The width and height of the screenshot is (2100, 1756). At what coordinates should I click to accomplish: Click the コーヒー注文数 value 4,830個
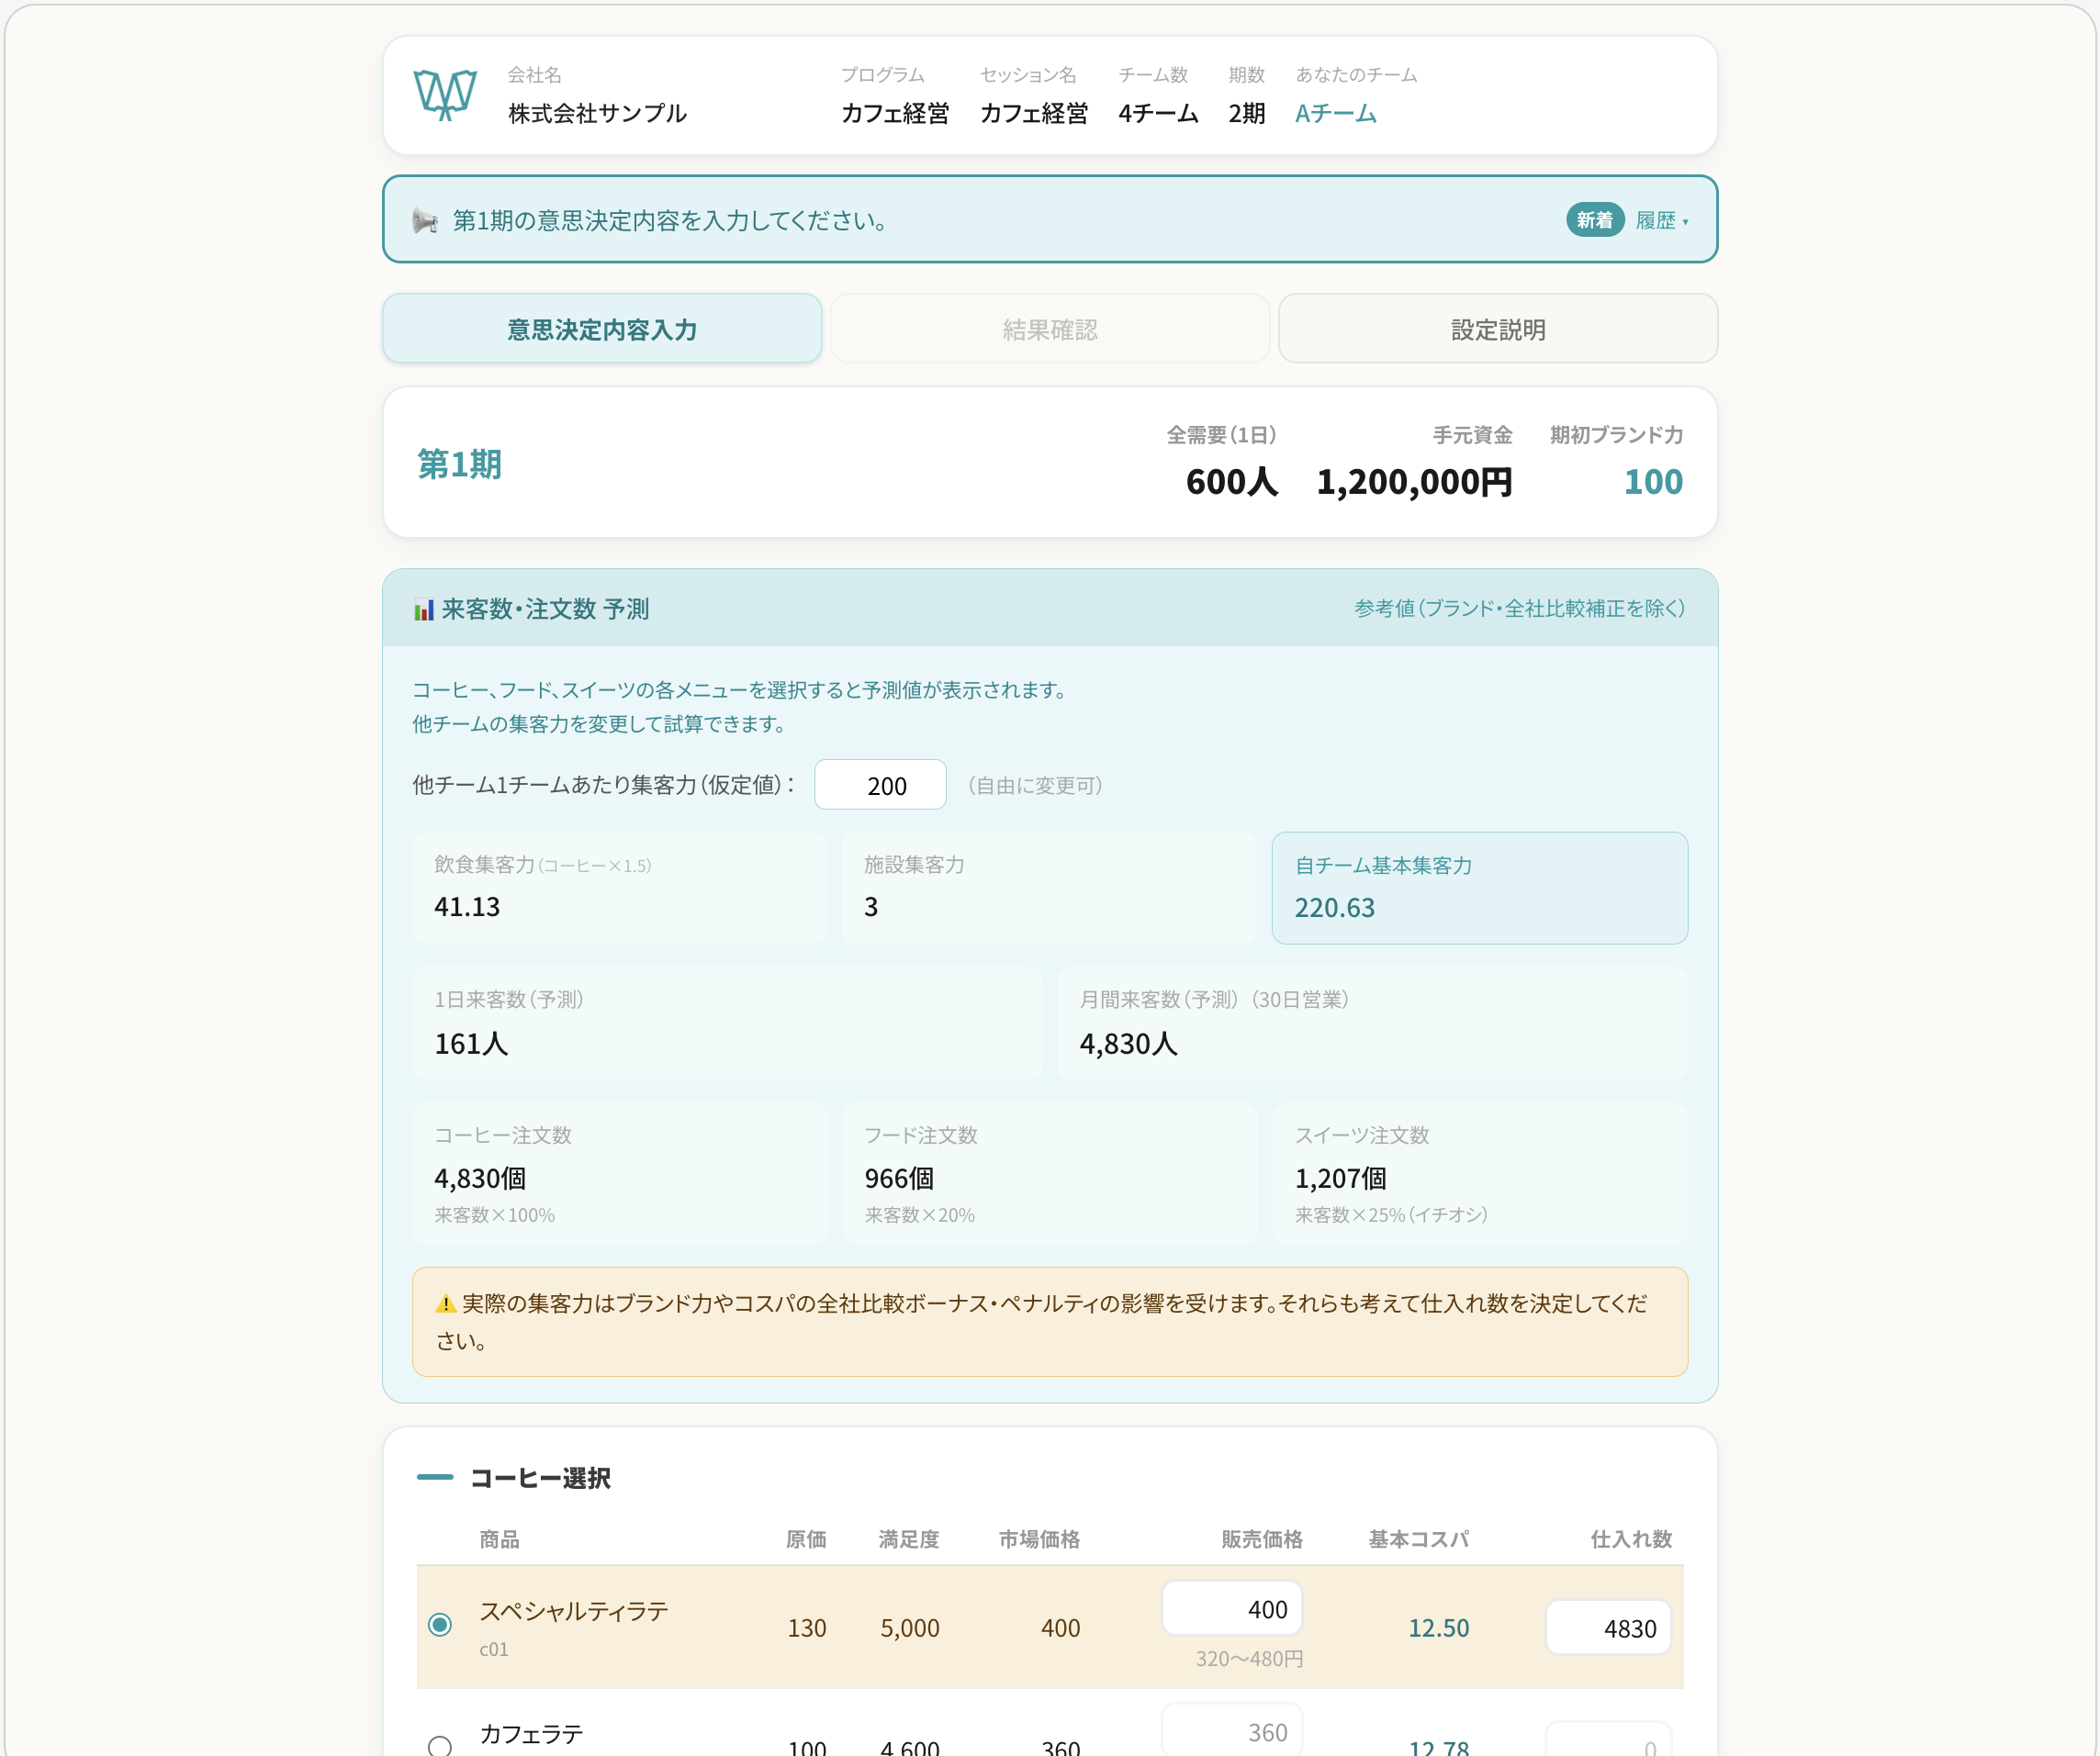pyautogui.click(x=480, y=1179)
